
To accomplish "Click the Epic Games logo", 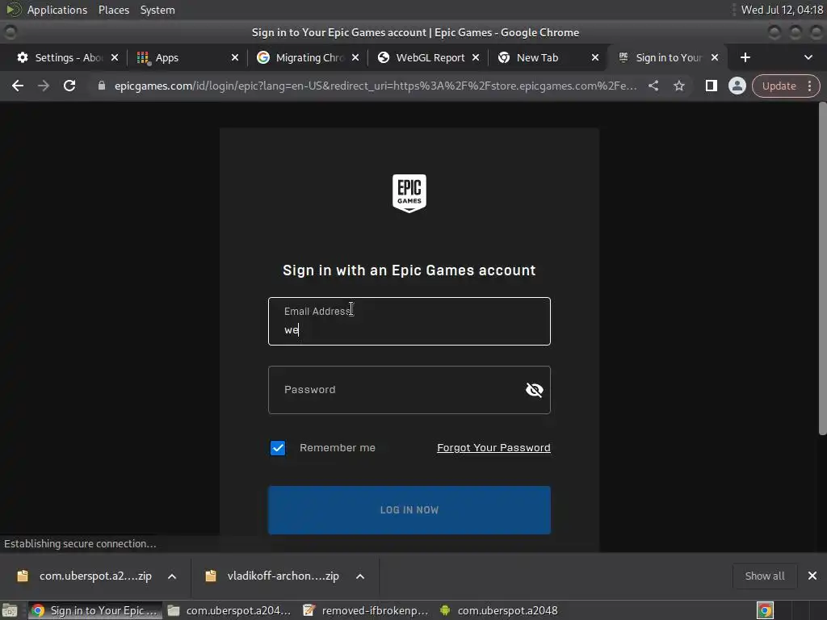I will pyautogui.click(x=409, y=194).
